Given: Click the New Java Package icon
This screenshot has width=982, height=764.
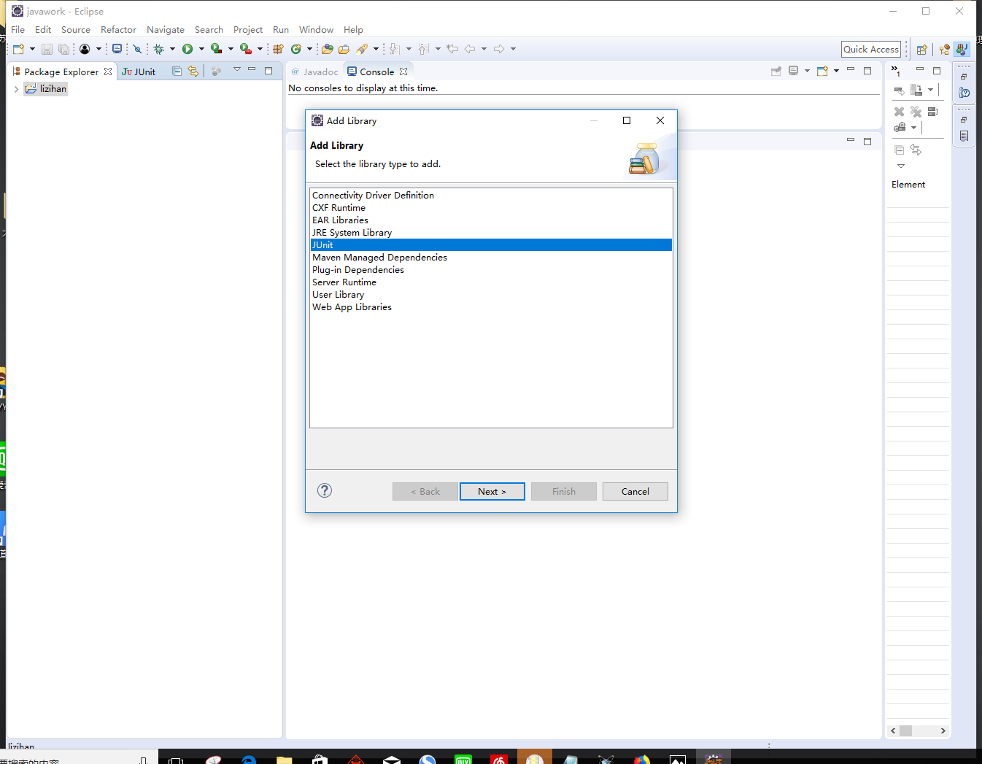Looking at the screenshot, I should click(x=278, y=49).
